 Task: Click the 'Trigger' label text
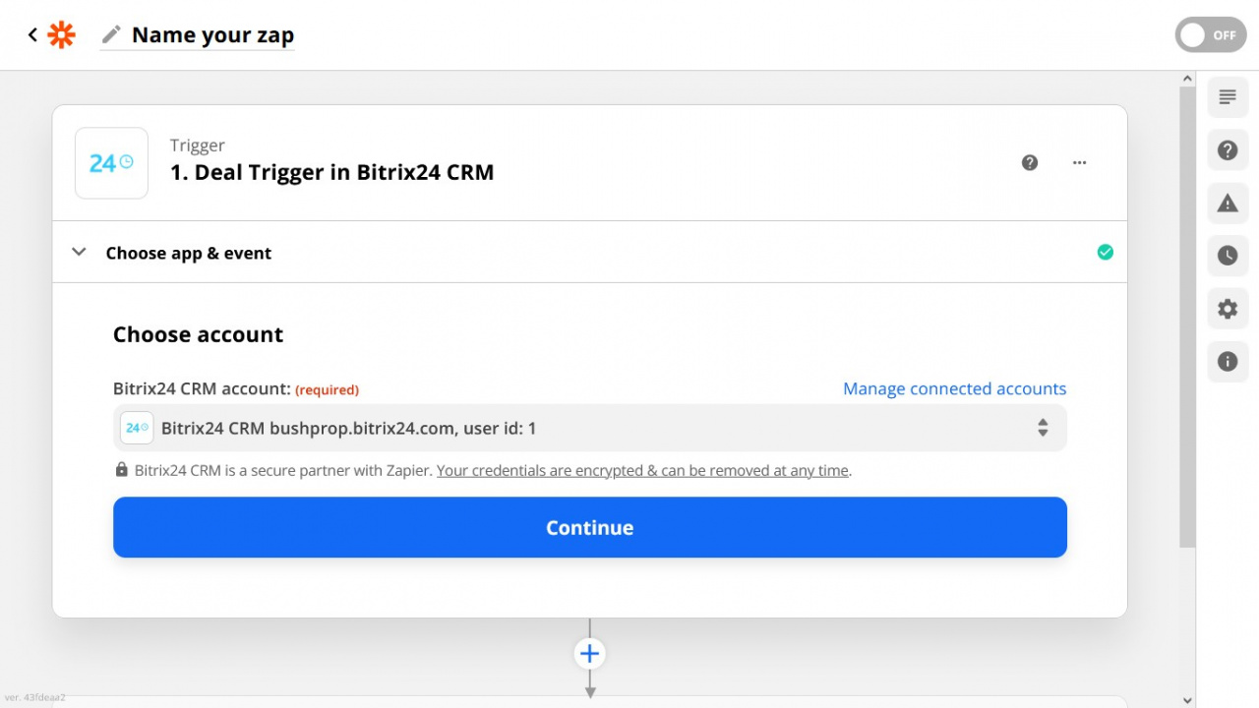(x=198, y=146)
